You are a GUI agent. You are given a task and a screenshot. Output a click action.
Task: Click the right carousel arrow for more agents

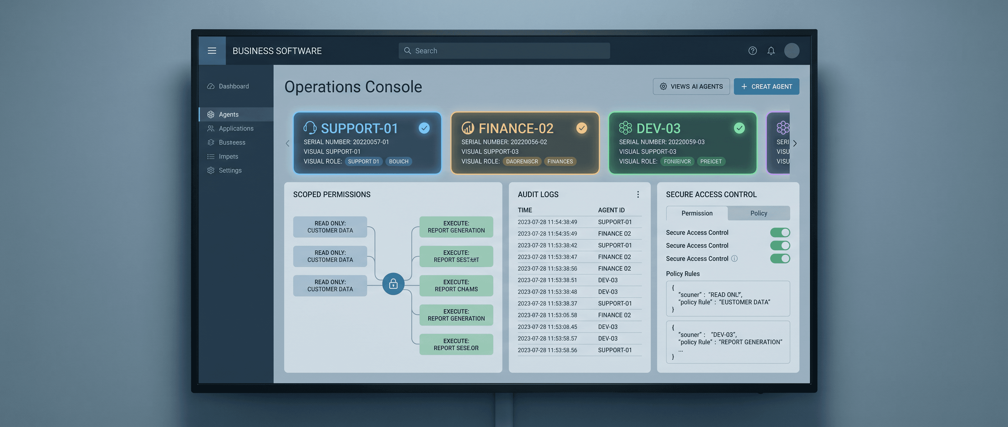tap(795, 143)
